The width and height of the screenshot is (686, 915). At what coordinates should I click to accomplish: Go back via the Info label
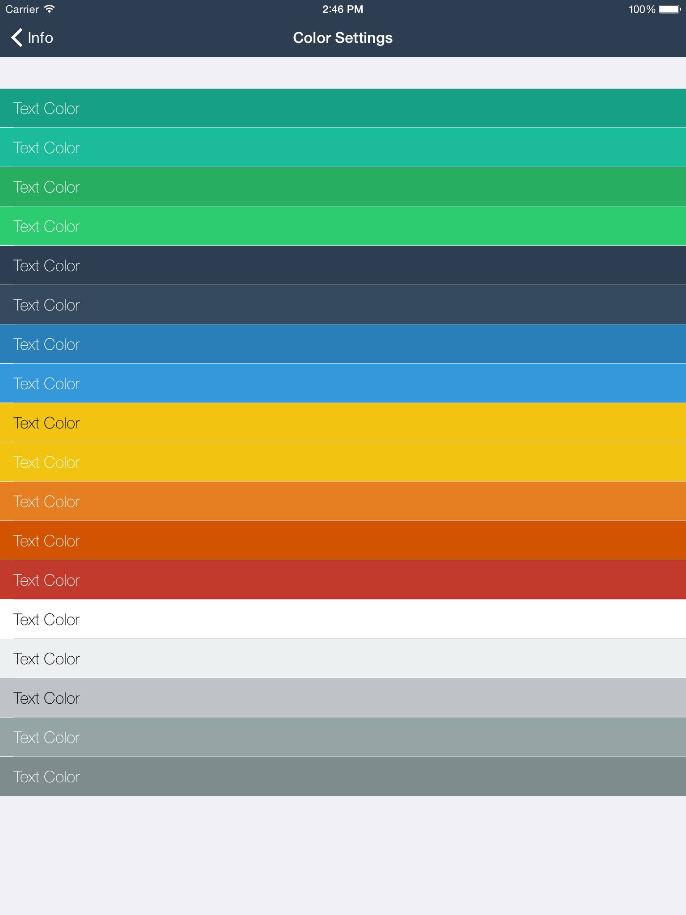(x=40, y=38)
